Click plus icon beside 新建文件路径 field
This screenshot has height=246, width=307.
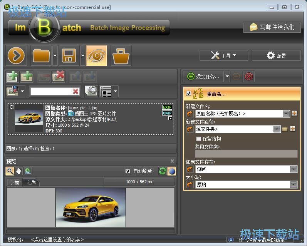click(x=293, y=129)
